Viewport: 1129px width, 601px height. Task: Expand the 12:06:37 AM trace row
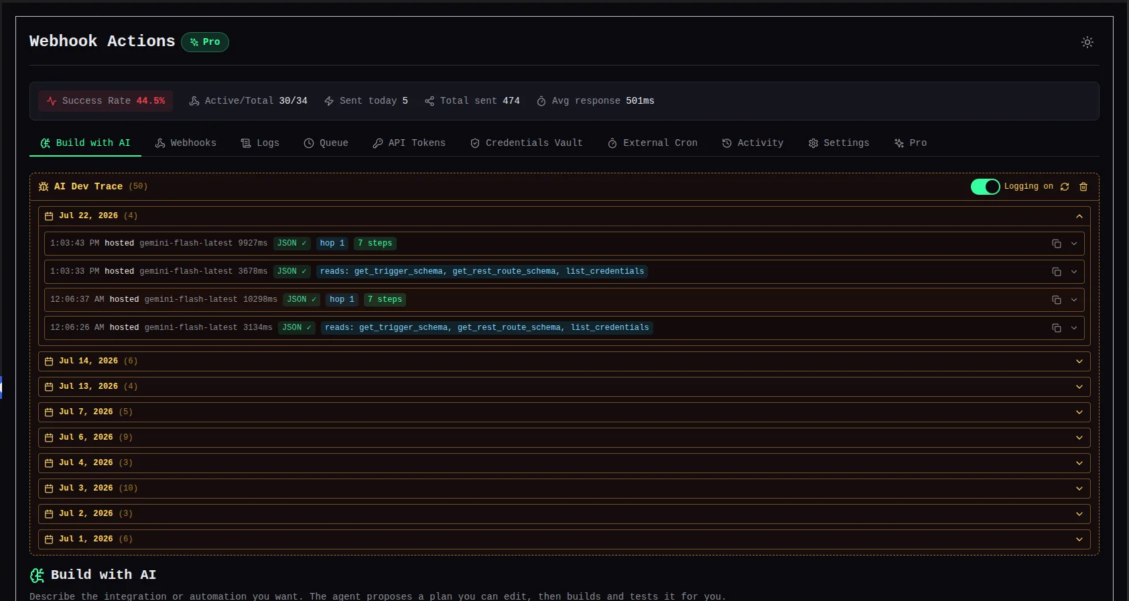tap(1074, 300)
